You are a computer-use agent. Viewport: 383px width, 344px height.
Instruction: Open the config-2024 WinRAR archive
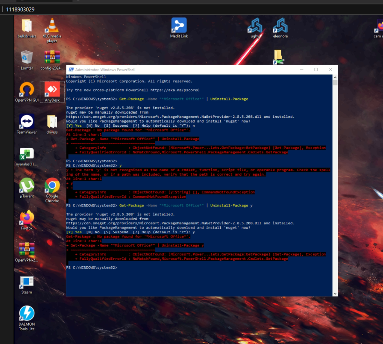pyautogui.click(x=52, y=58)
